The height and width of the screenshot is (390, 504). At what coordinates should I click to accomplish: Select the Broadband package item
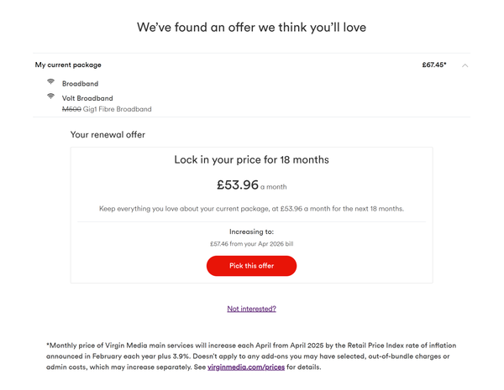pyautogui.click(x=80, y=84)
